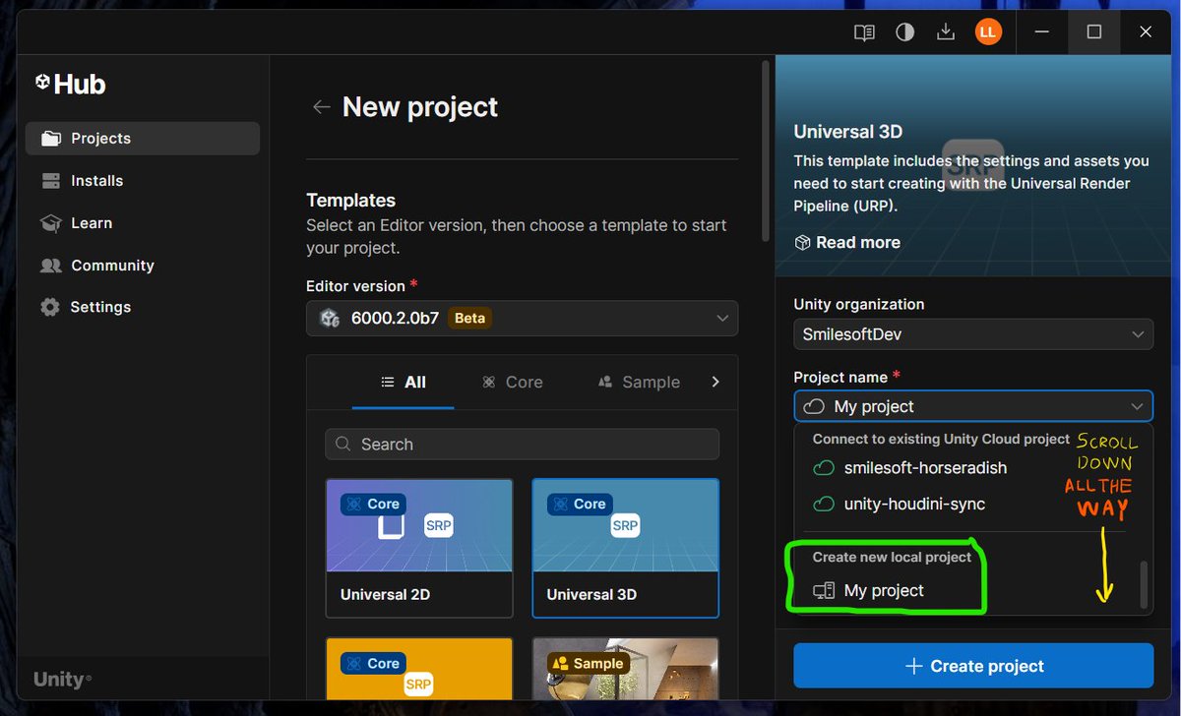1181x716 pixels.
Task: Click the Core badge on Universal 3D card
Action: [579, 504]
